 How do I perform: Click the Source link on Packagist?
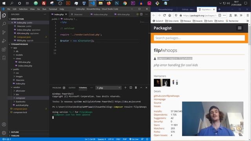[x=158, y=103]
